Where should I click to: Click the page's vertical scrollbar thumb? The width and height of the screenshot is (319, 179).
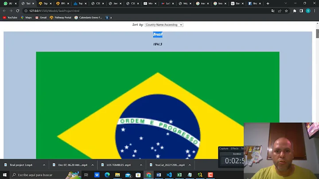click(x=317, y=34)
